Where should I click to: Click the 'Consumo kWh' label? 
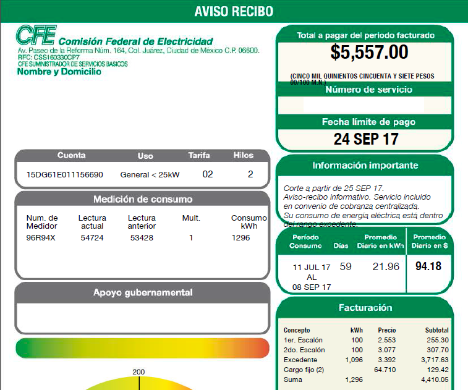click(x=249, y=222)
